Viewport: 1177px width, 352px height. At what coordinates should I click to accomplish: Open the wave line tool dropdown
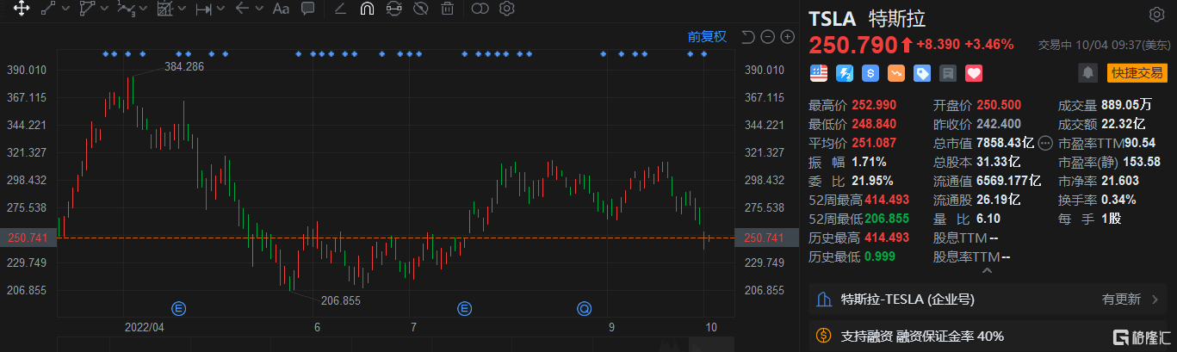(144, 9)
